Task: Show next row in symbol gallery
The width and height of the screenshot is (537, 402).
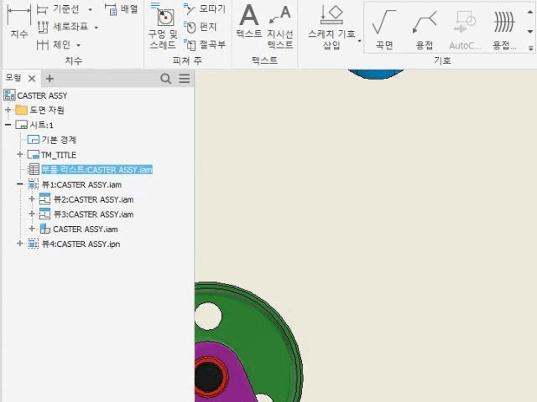Action: click(530, 32)
